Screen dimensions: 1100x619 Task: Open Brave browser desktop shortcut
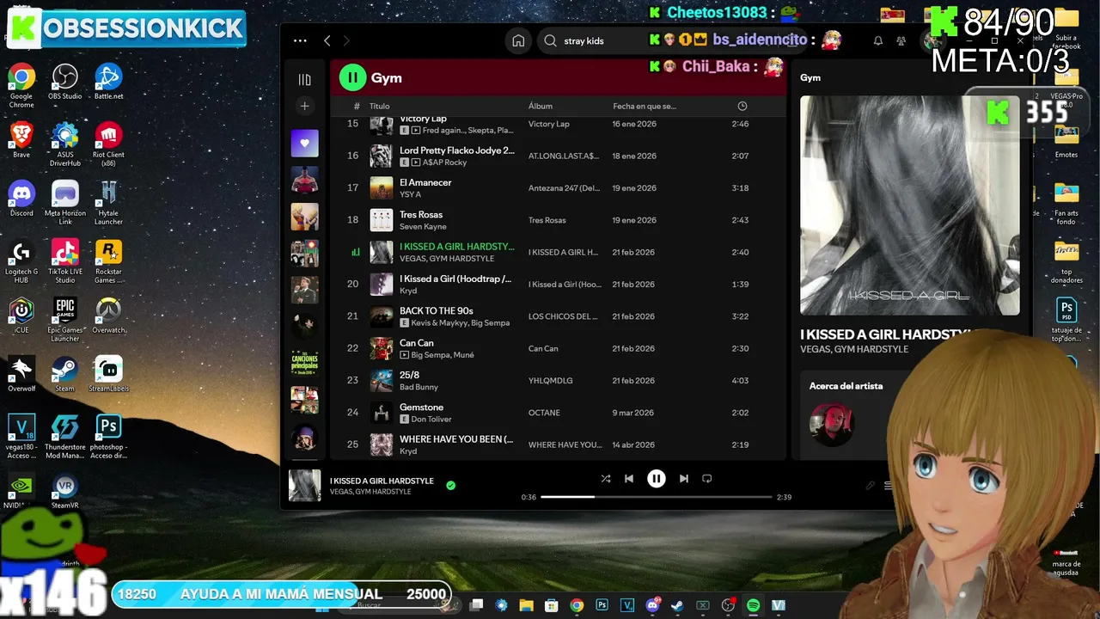pos(21,140)
